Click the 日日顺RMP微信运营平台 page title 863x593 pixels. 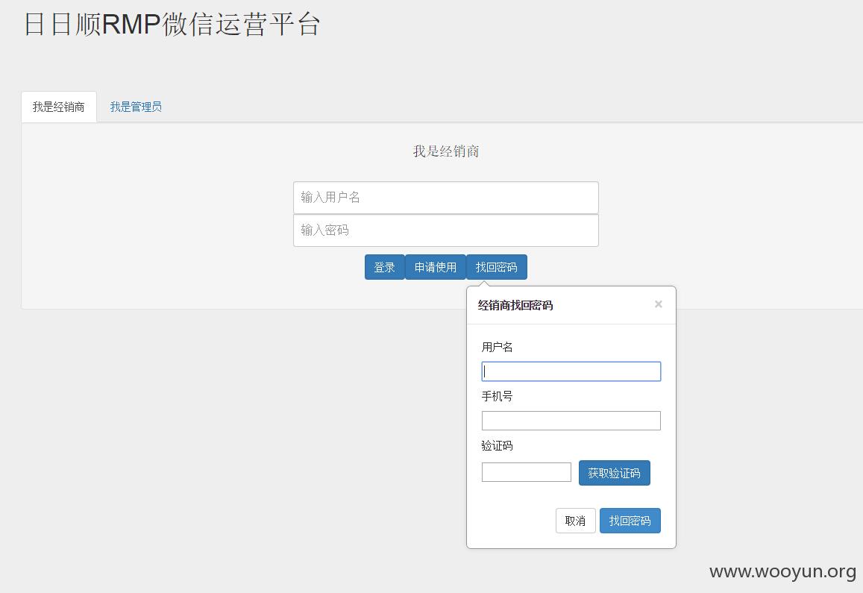coord(172,24)
